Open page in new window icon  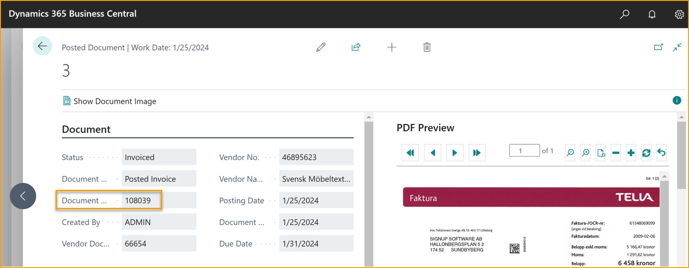point(658,47)
